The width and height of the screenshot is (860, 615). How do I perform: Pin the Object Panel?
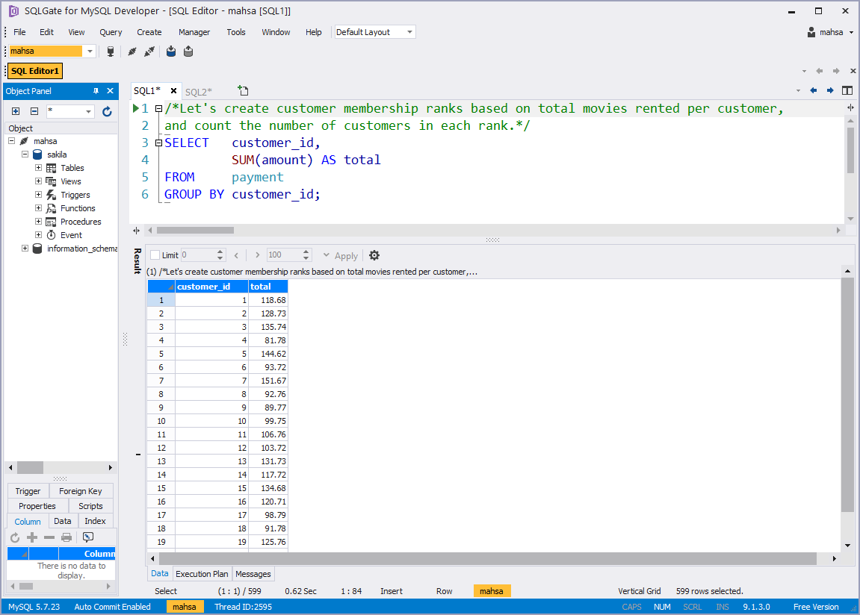96,91
